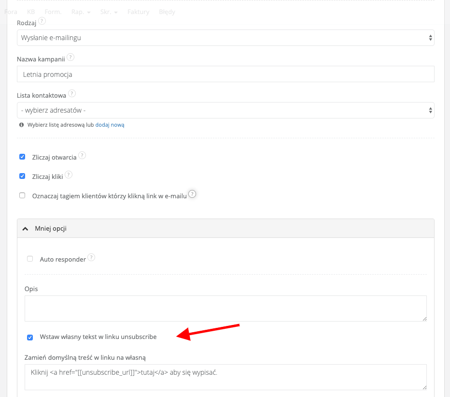
Task: Click help icon beside Nazwa kampanii
Action: [71, 58]
